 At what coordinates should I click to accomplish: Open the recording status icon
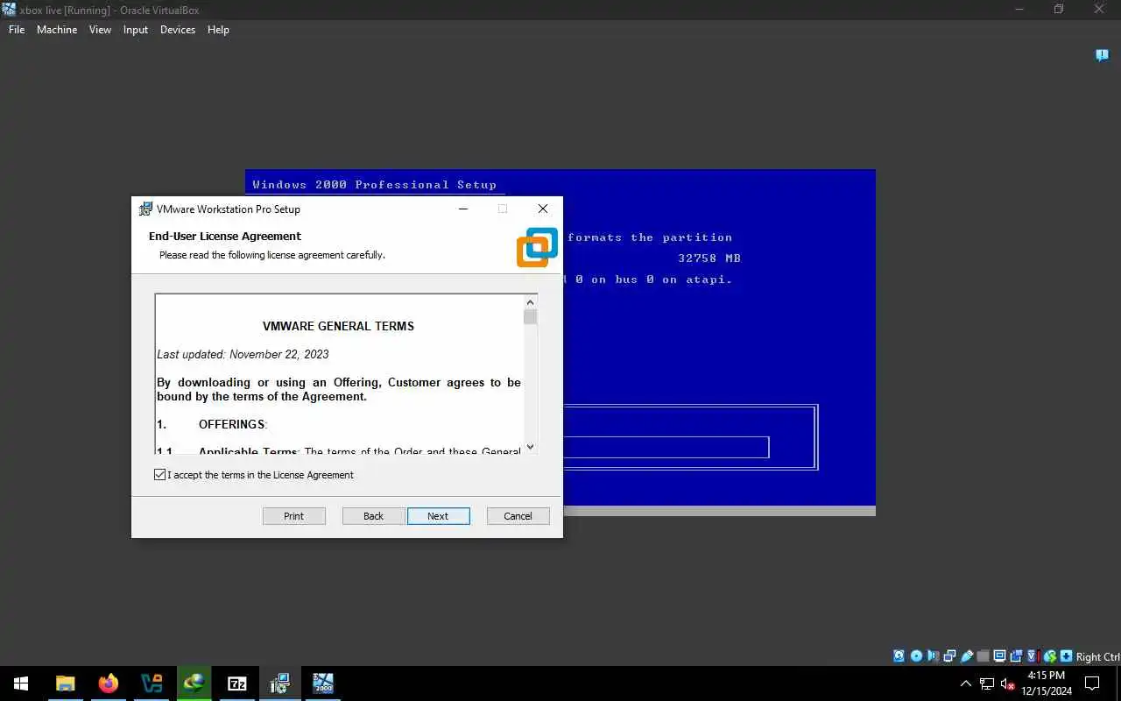tap(1016, 656)
